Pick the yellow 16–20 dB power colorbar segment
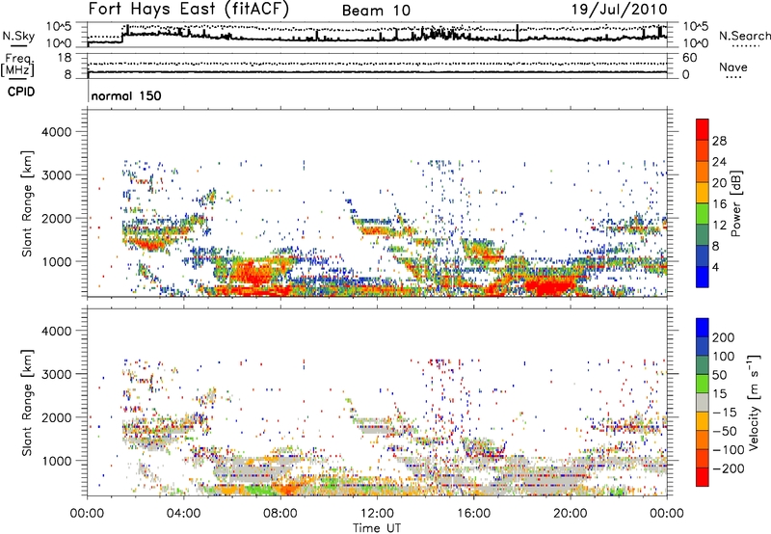 pyautogui.click(x=703, y=193)
